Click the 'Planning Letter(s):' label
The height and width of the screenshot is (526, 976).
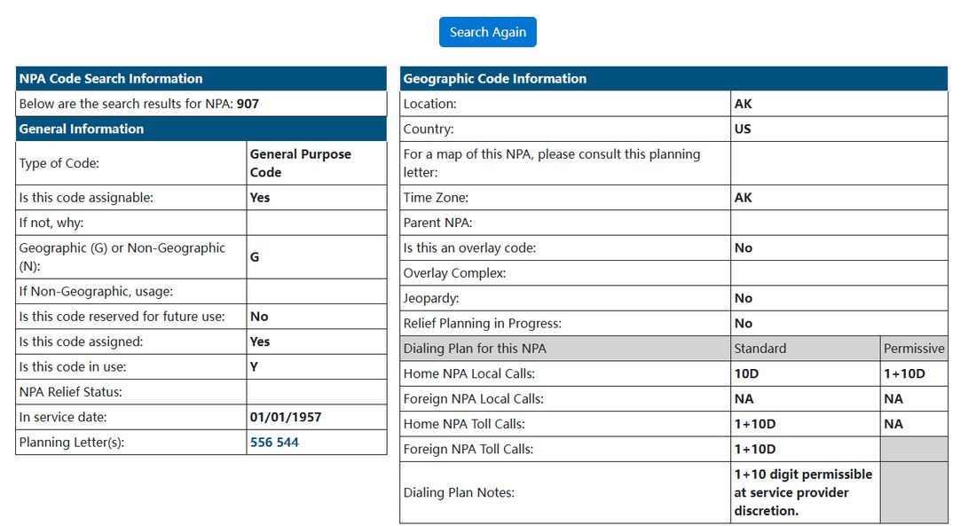(72, 443)
